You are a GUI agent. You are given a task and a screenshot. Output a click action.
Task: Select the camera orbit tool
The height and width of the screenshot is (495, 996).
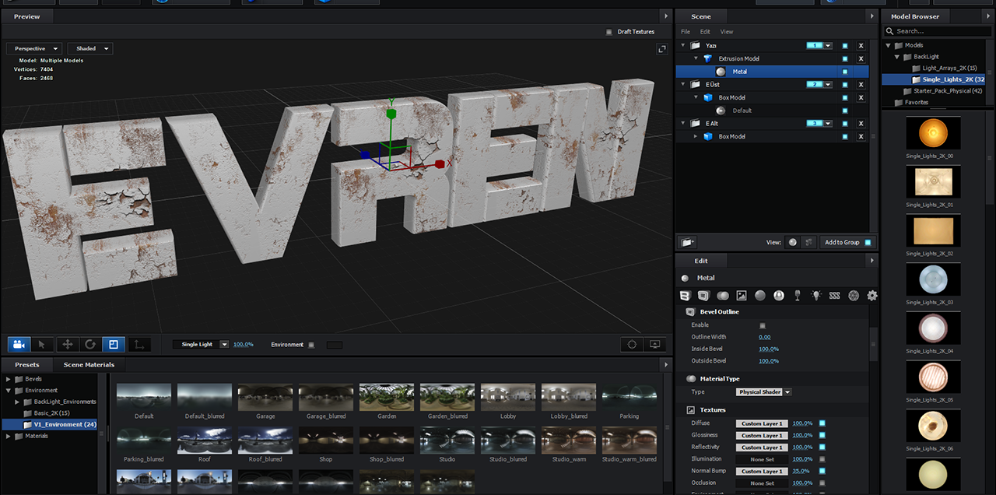[19, 344]
